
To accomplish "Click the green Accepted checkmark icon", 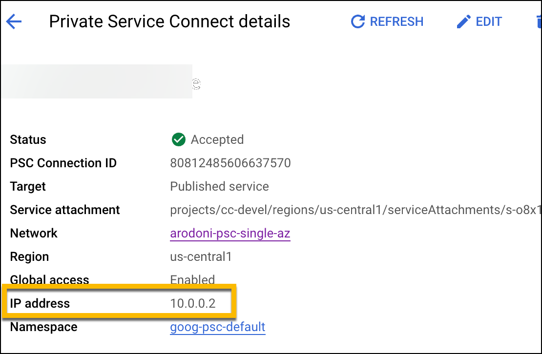I will pyautogui.click(x=179, y=140).
